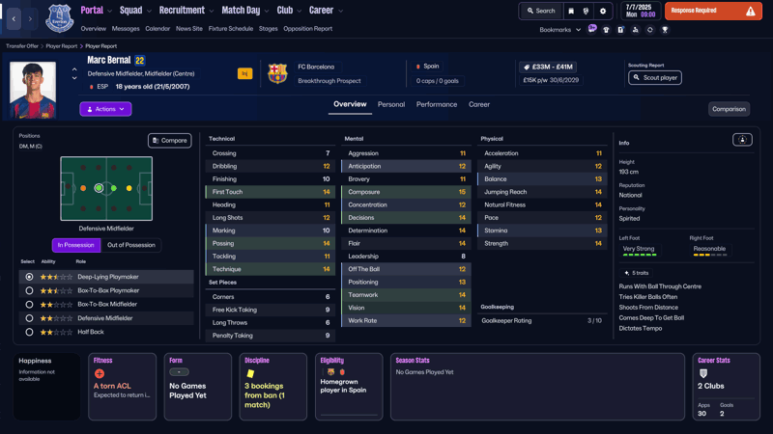Click the Everton club crest
The image size is (773, 434).
point(60,18)
